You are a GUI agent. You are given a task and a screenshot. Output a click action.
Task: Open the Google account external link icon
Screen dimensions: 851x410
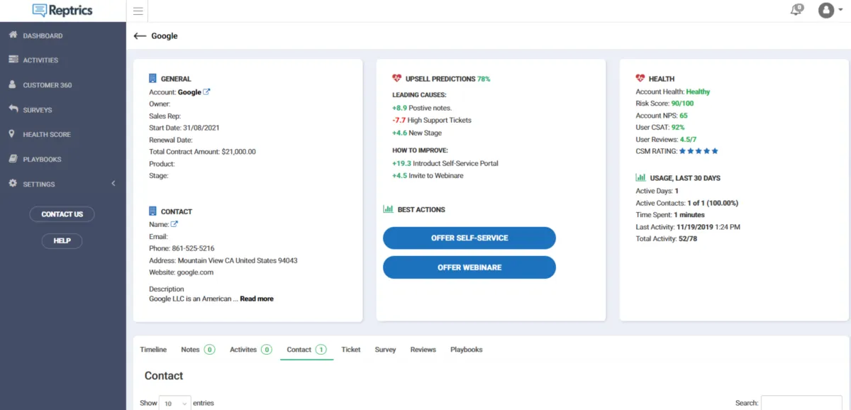[x=207, y=92]
